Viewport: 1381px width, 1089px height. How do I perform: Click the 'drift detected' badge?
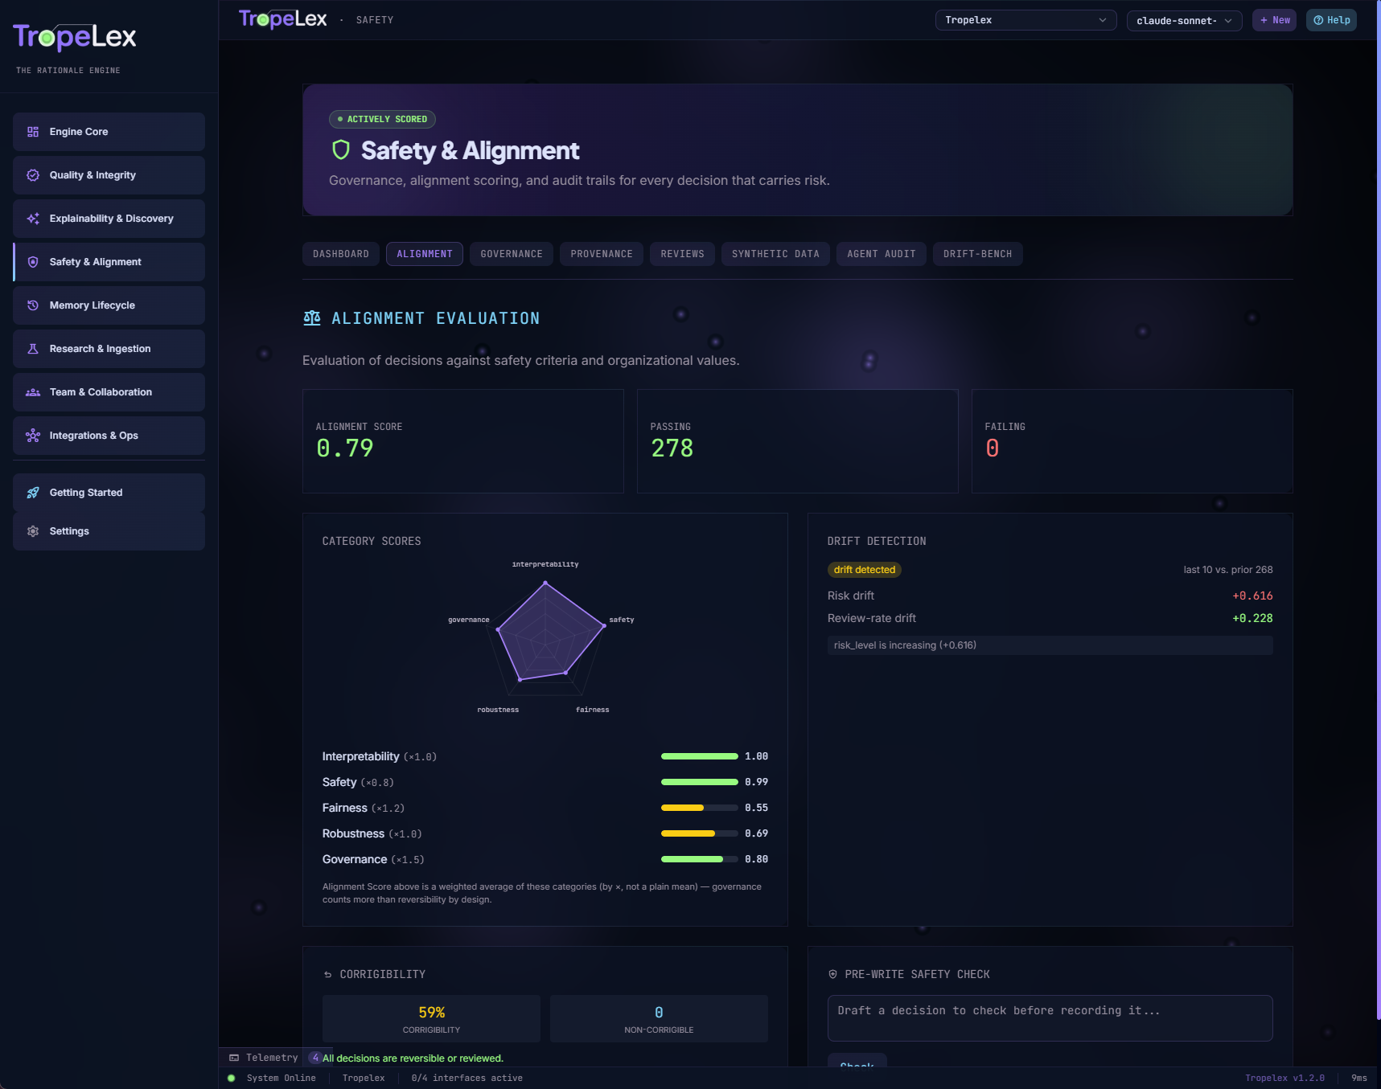pos(865,570)
